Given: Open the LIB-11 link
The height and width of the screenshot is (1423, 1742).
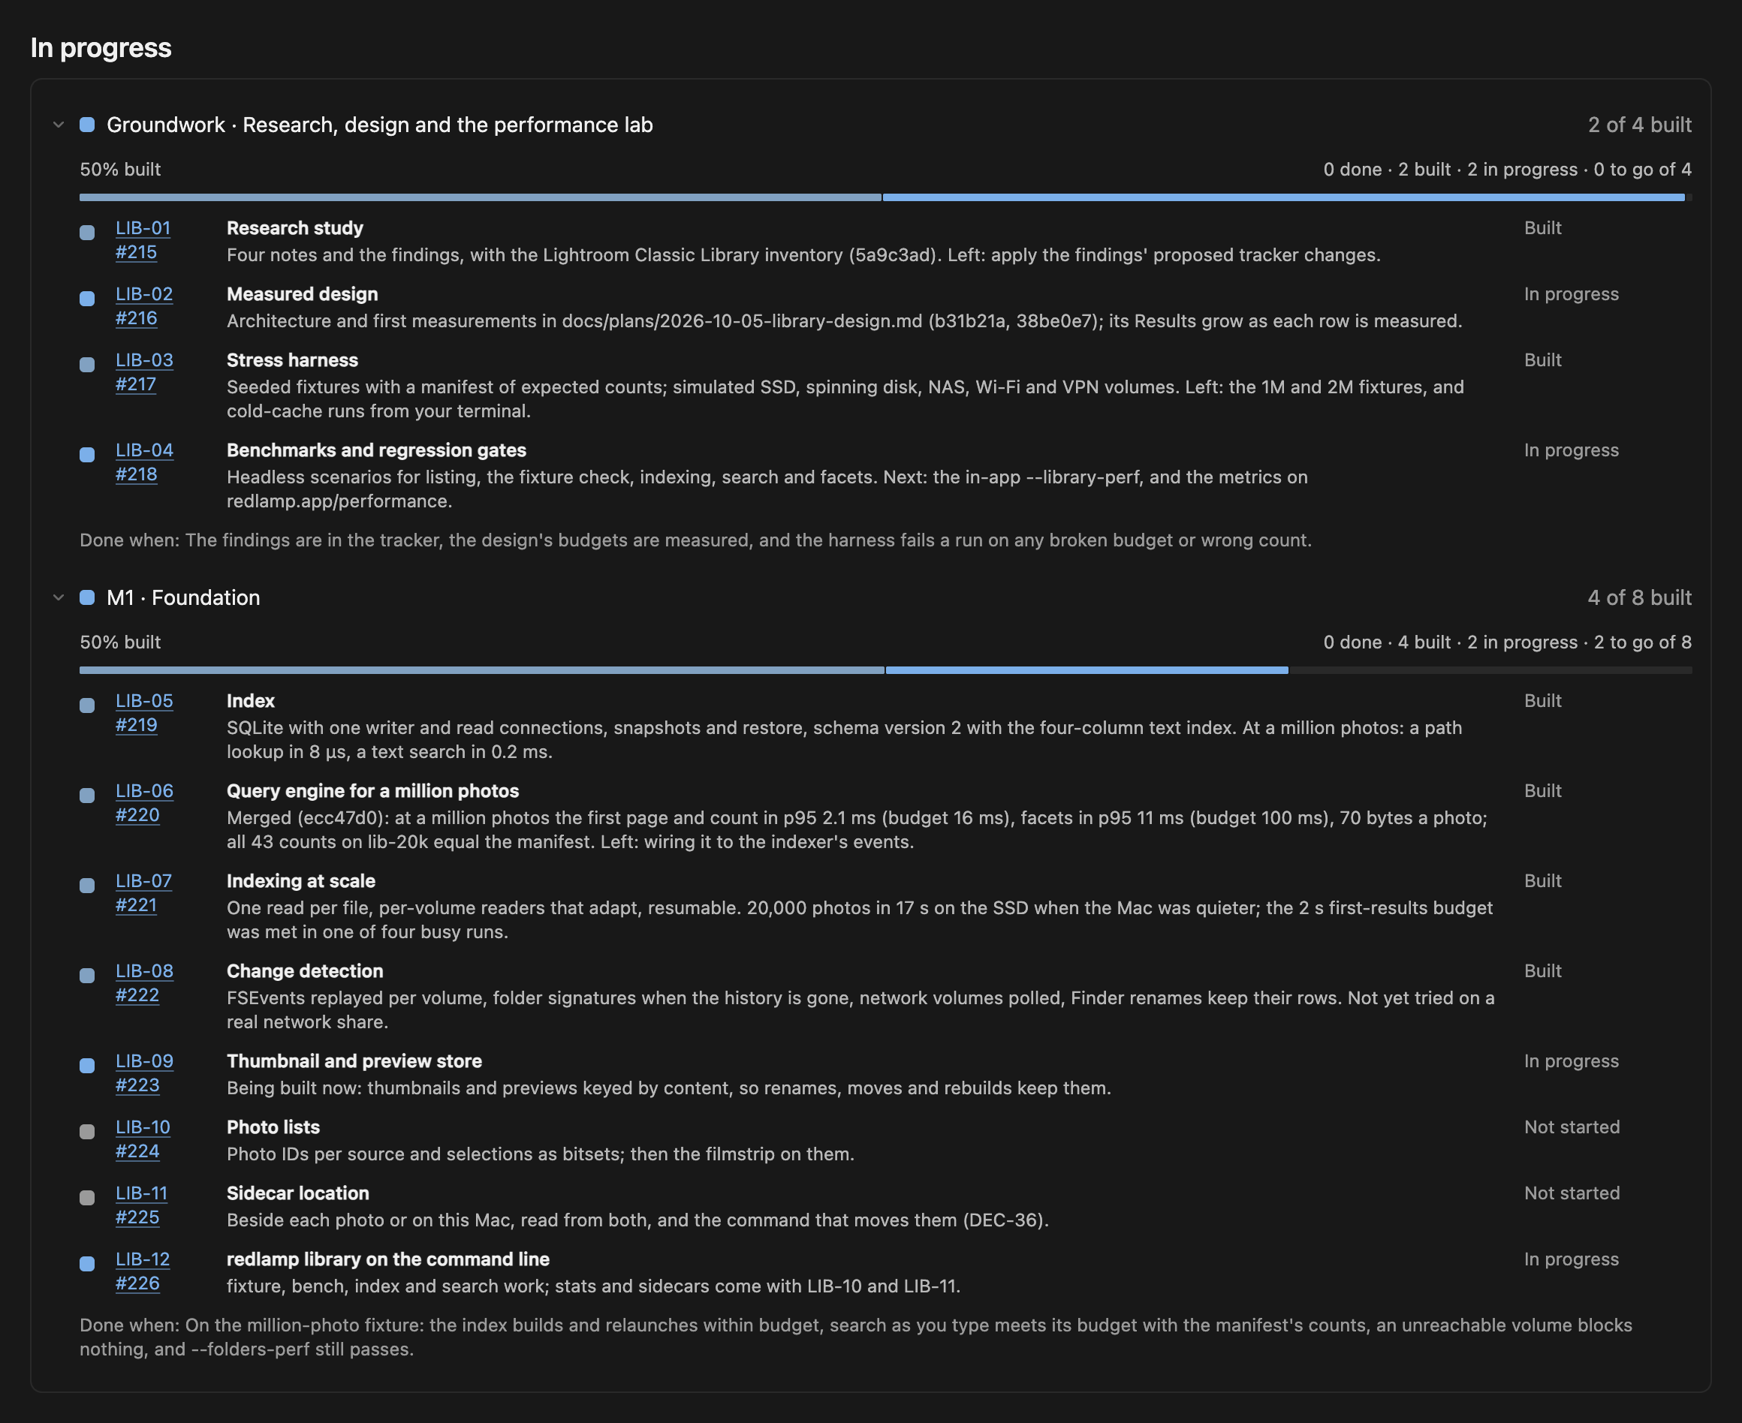Looking at the screenshot, I should click(x=141, y=1193).
